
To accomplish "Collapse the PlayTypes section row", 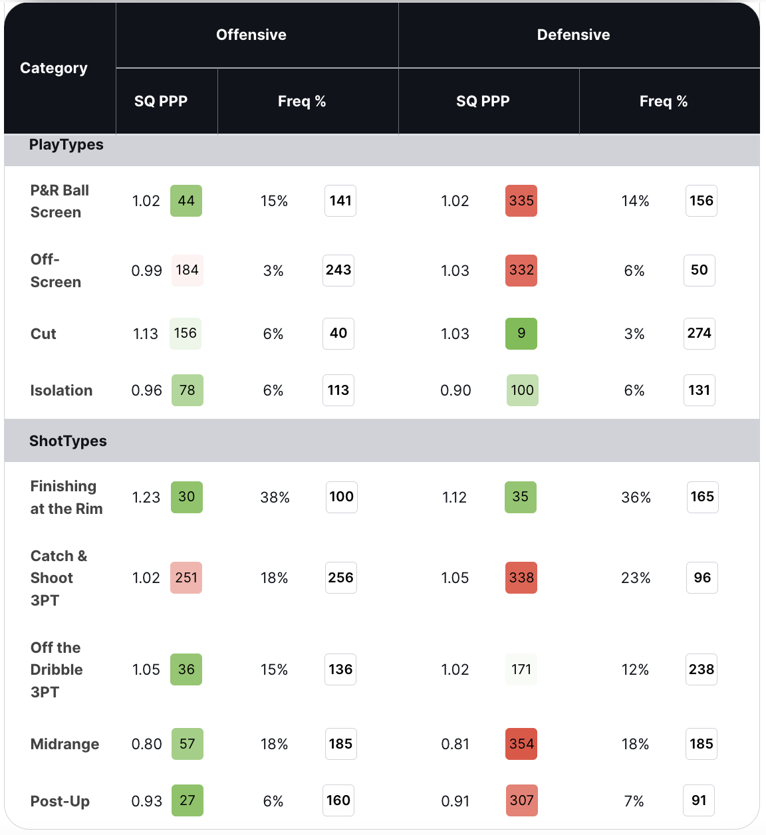I will (x=66, y=145).
